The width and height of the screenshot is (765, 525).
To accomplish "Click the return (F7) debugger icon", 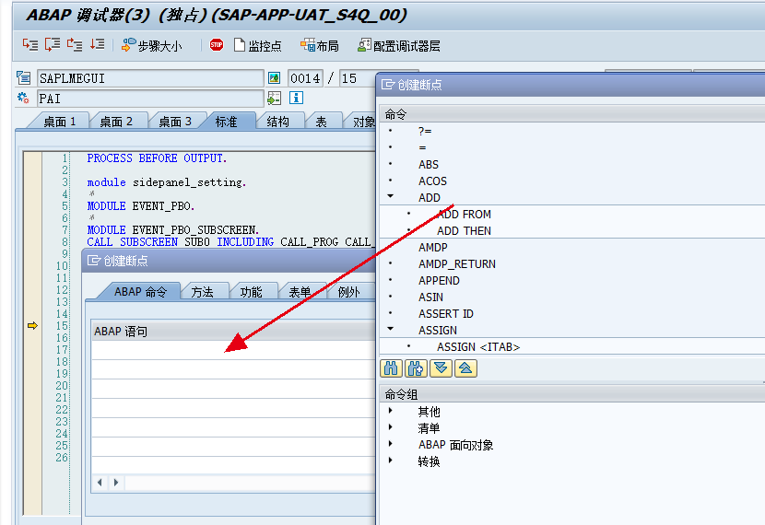I will tap(75, 45).
